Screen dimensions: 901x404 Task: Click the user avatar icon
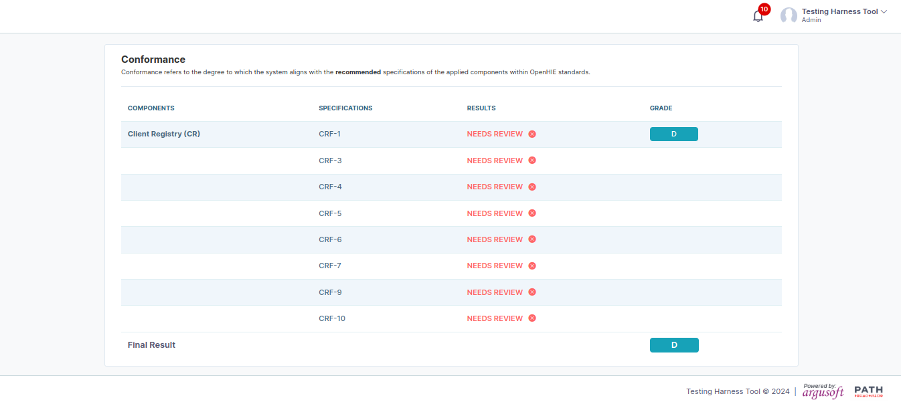pos(789,15)
